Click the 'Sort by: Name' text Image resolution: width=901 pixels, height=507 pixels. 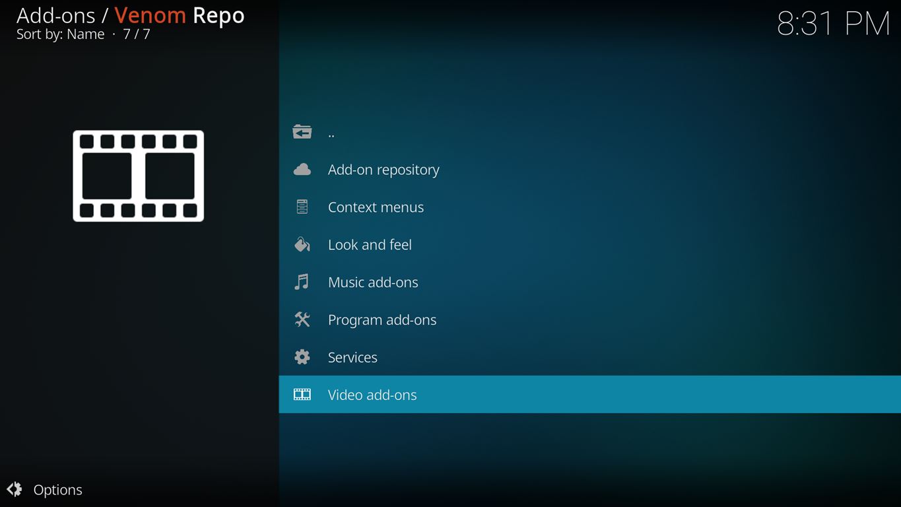(x=61, y=34)
